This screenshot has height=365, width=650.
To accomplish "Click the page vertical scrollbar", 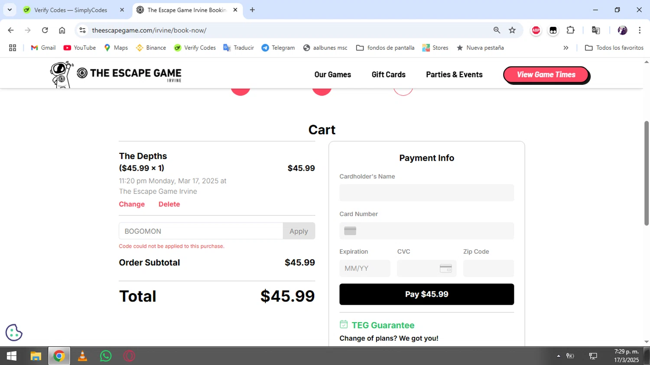I will point(647,173).
